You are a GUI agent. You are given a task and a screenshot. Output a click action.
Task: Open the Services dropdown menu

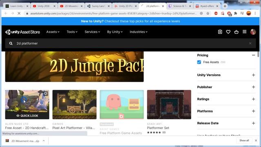[92, 32]
